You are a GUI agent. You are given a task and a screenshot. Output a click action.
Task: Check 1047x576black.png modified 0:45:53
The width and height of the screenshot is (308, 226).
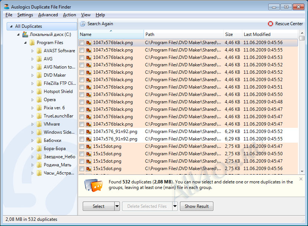point(82,57)
